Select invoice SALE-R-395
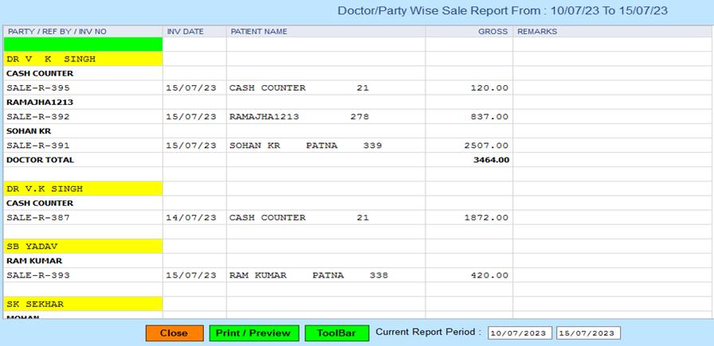This screenshot has width=714, height=346. [38, 87]
